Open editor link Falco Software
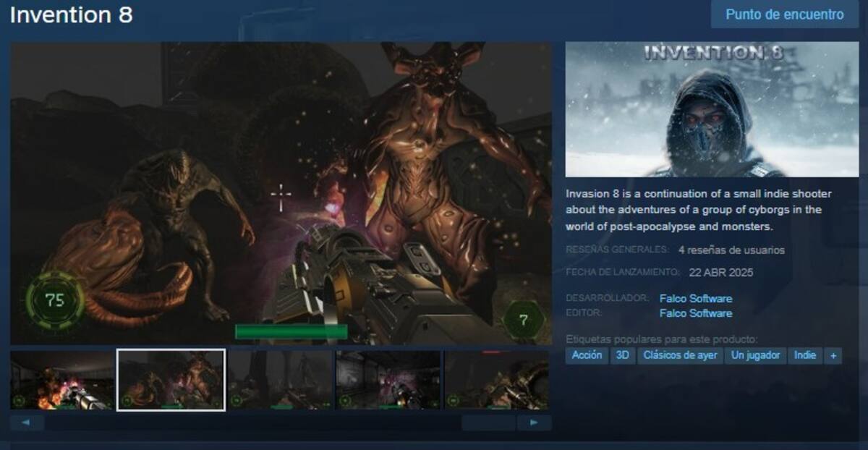The image size is (868, 450). click(696, 313)
